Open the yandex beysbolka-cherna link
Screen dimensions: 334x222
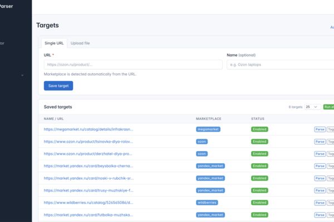coord(89,166)
